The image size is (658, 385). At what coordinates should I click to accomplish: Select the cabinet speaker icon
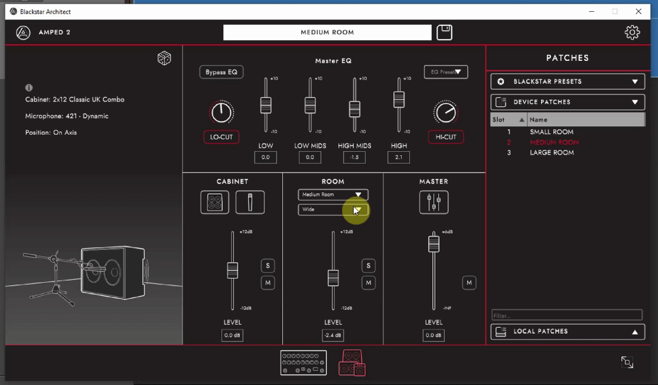tap(214, 203)
